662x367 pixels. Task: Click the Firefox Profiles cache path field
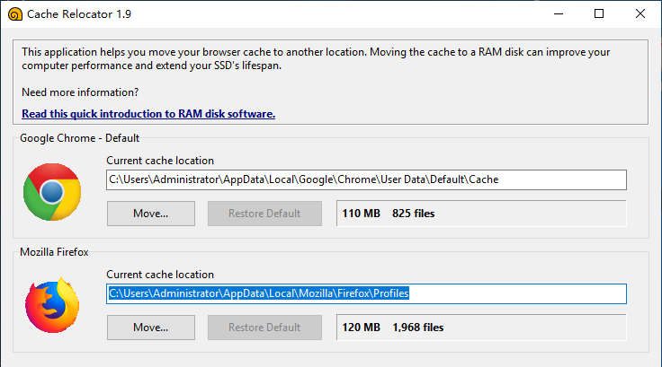[x=366, y=293]
